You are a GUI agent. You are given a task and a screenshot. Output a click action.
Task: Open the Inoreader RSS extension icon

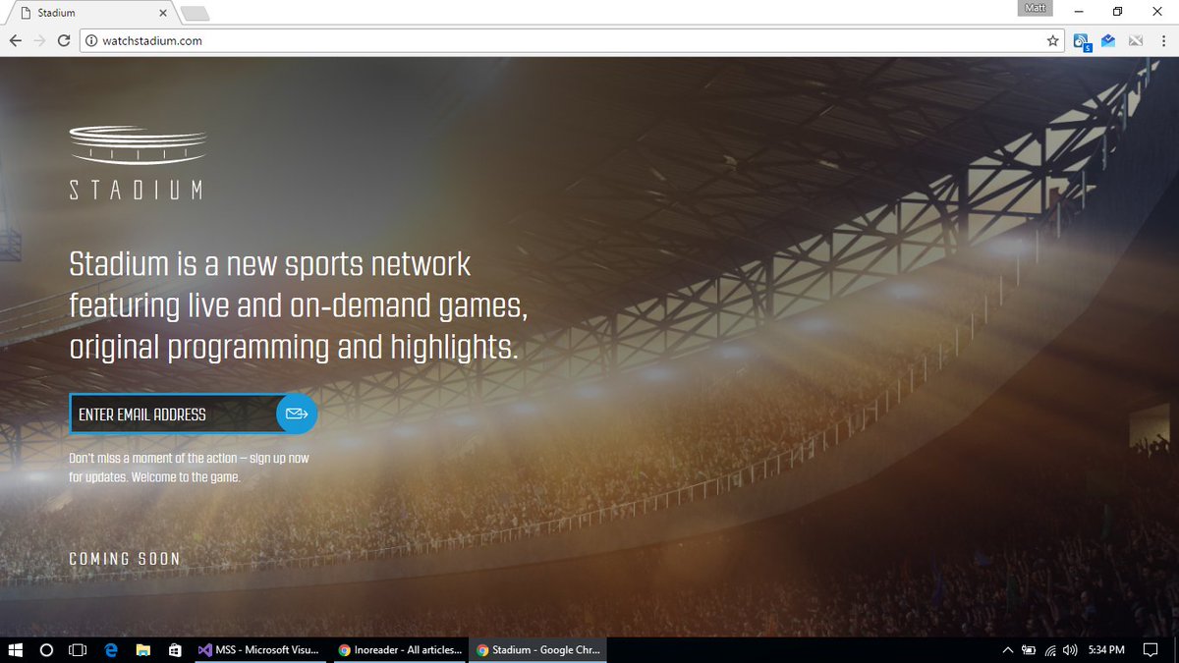click(x=1082, y=41)
